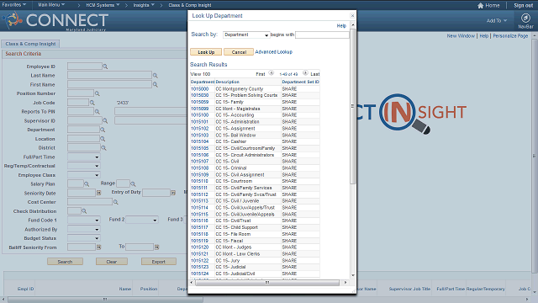Expand the Add To dropdown
538x303 pixels.
[497, 20]
